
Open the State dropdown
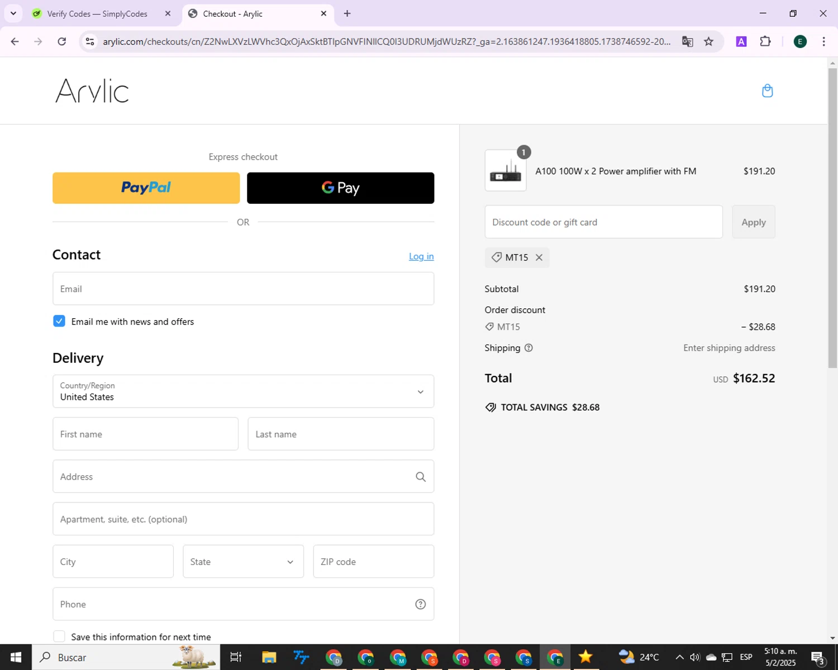[x=243, y=562]
